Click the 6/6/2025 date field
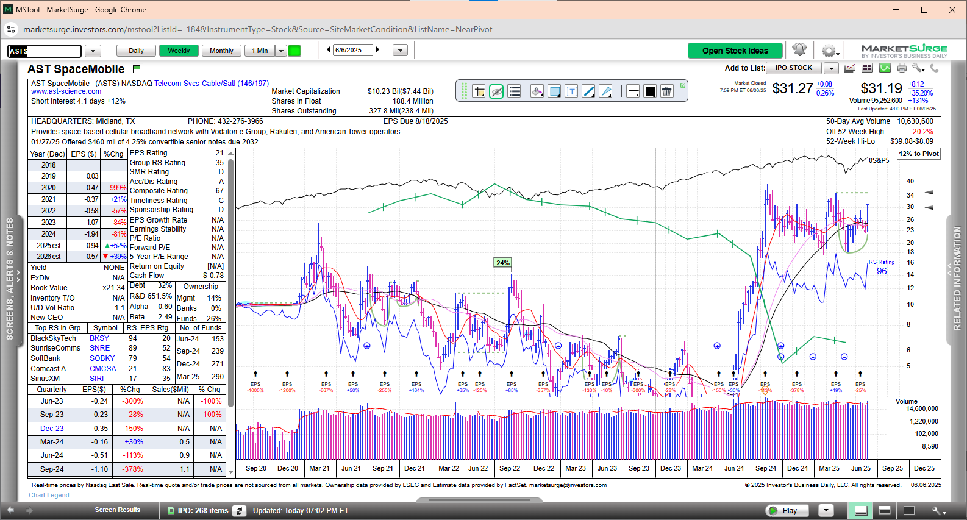The image size is (967, 520). coord(352,50)
